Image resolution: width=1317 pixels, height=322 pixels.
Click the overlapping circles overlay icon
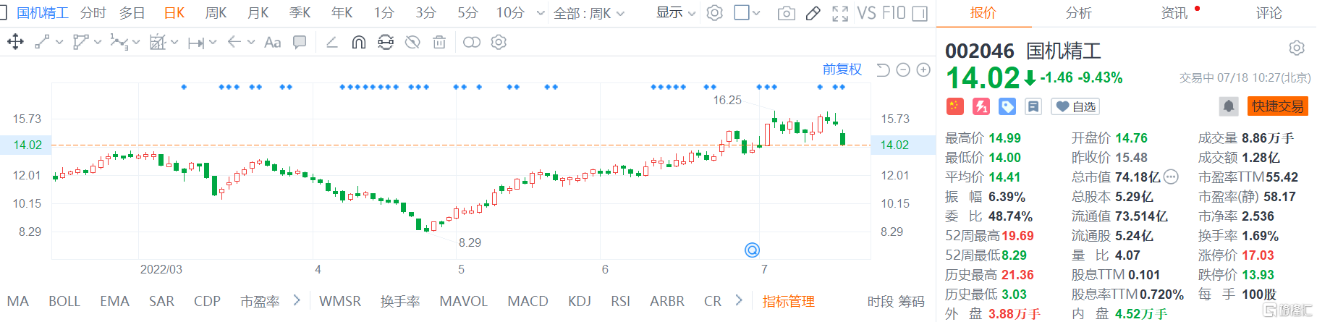click(x=471, y=42)
